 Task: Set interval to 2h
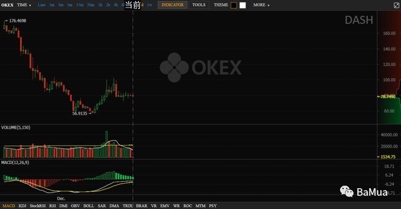[108, 5]
